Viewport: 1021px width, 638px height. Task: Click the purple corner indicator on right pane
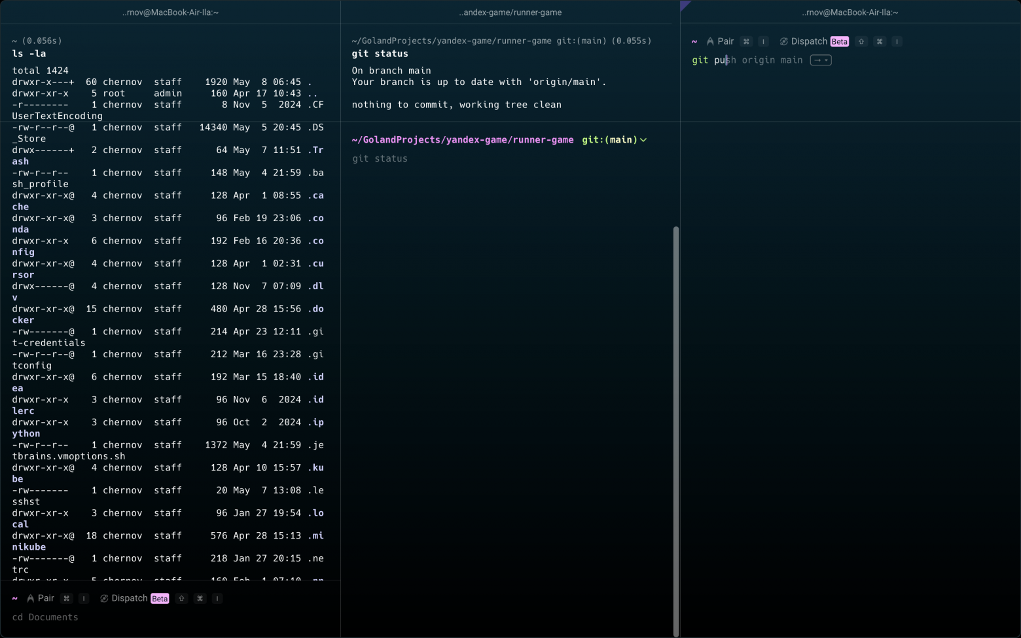click(685, 5)
